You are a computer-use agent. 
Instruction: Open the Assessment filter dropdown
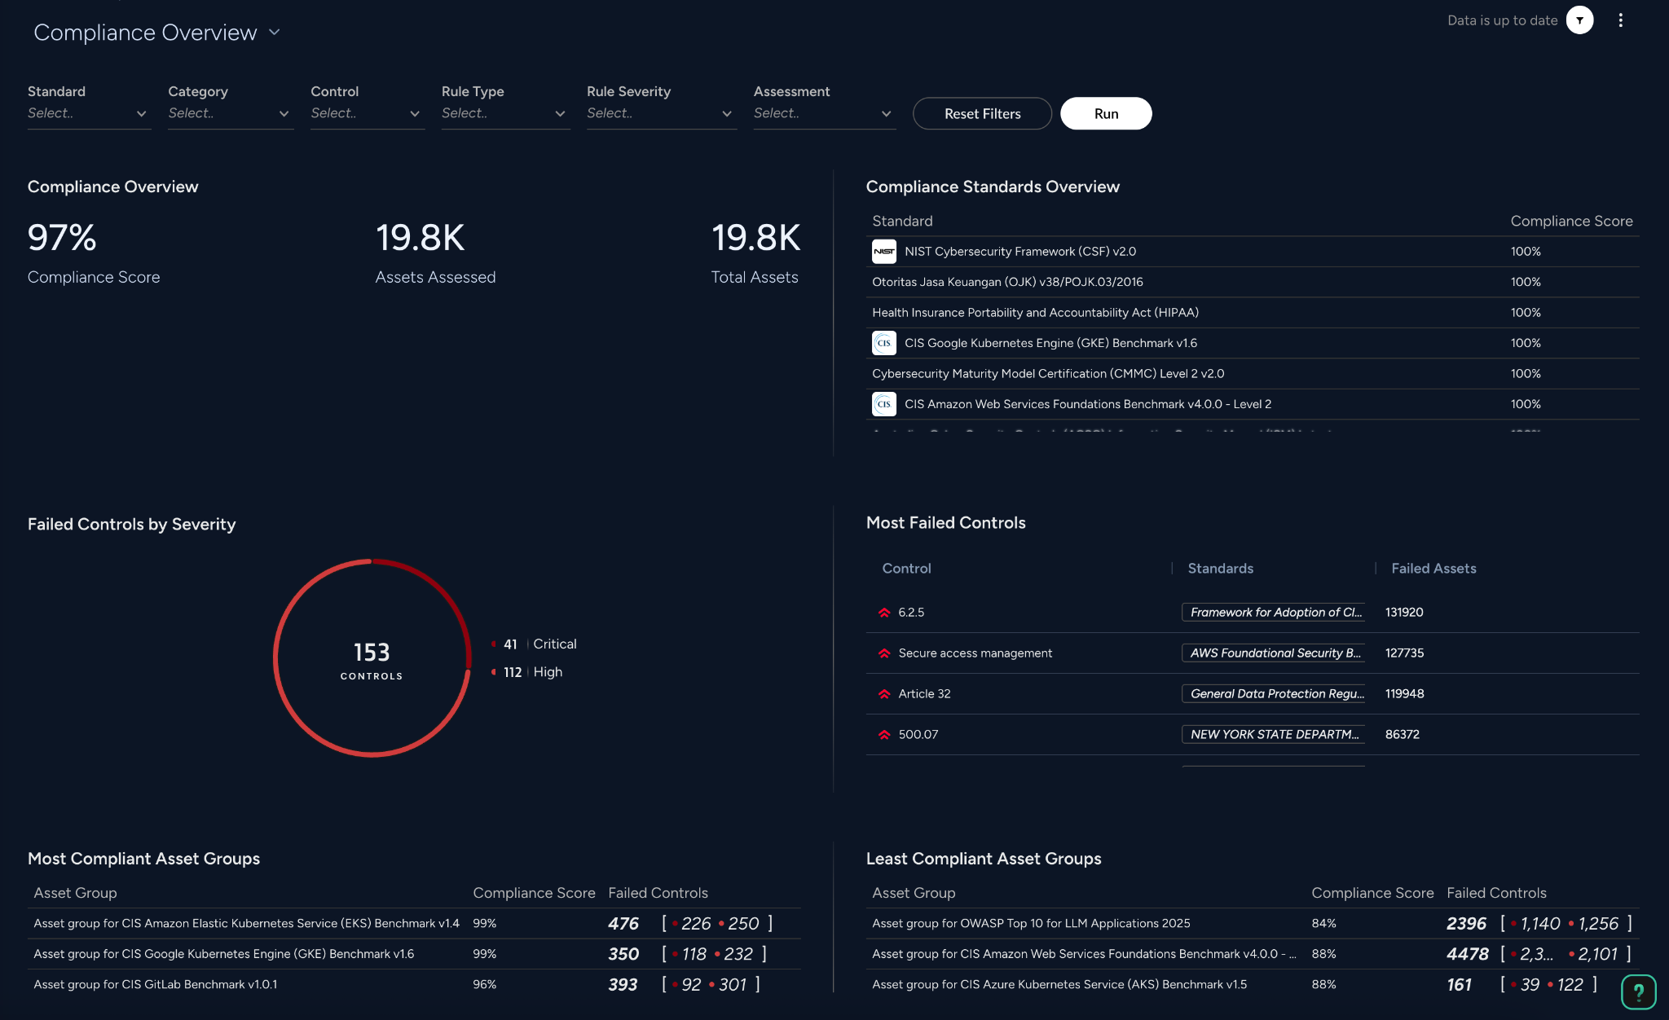tap(824, 113)
